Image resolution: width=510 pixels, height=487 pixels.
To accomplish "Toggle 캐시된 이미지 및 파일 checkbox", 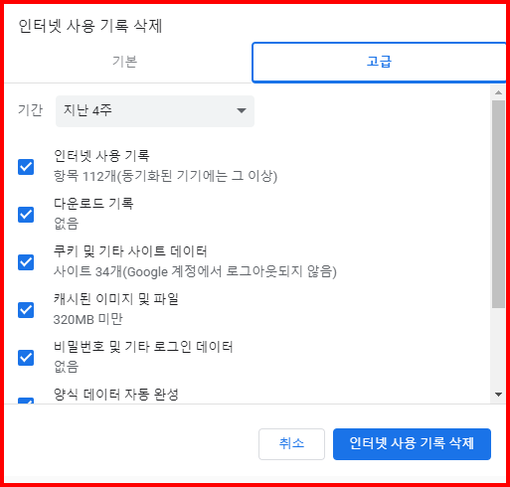I will pyautogui.click(x=26, y=310).
